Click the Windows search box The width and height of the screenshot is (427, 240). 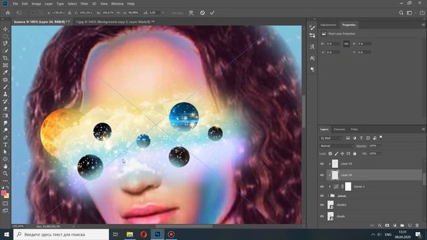point(61,234)
